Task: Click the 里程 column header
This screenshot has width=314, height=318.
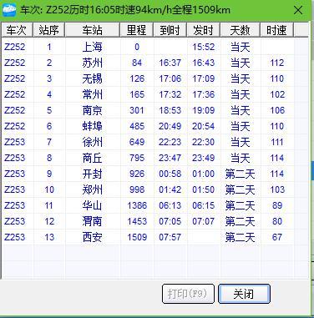Action: pos(136,30)
